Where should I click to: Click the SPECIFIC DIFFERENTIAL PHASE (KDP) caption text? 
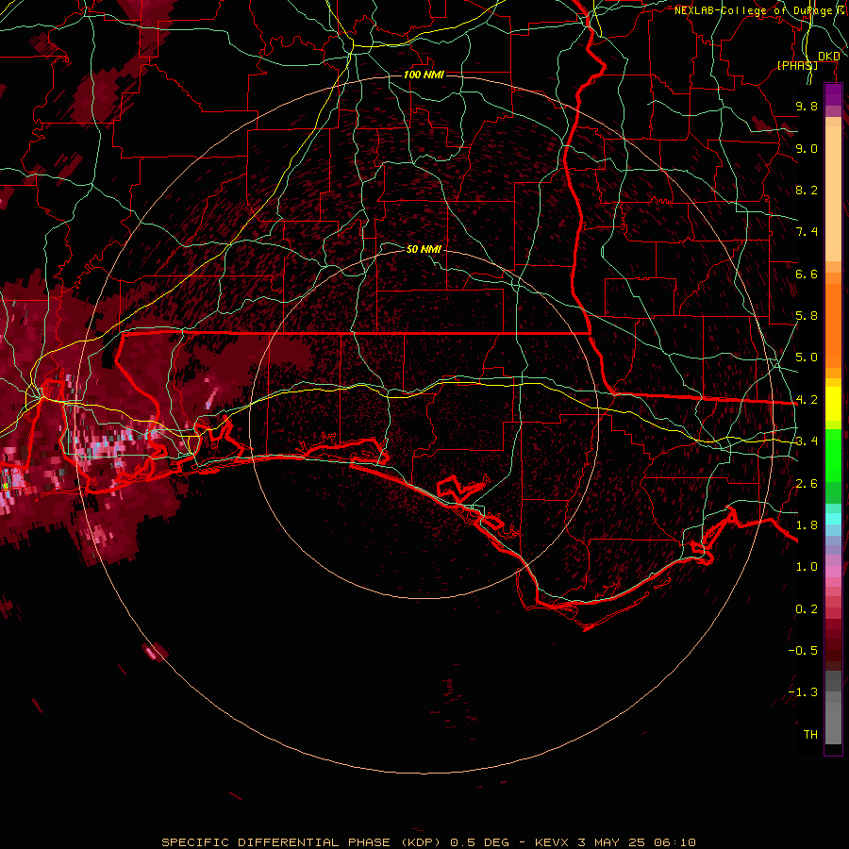tap(302, 842)
